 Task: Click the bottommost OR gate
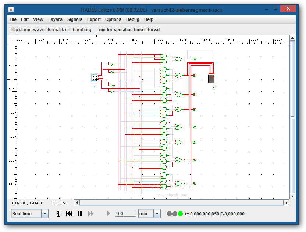pos(179,184)
